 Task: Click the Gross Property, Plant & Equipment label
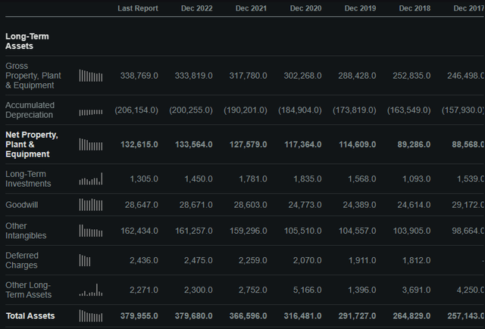coord(33,76)
